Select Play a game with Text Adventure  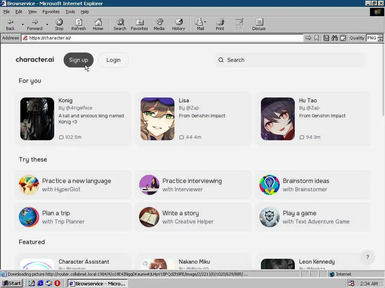pyautogui.click(x=314, y=217)
